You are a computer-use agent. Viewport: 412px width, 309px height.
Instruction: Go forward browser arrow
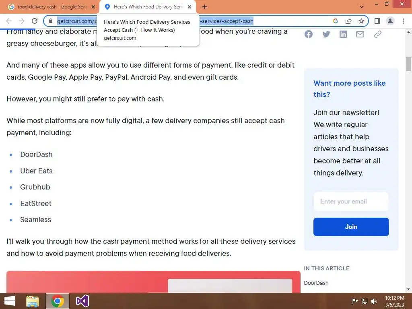pyautogui.click(x=22, y=21)
